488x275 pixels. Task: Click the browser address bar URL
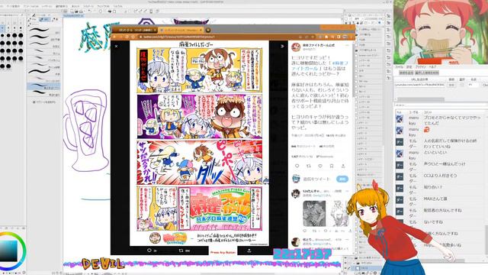click(179, 37)
